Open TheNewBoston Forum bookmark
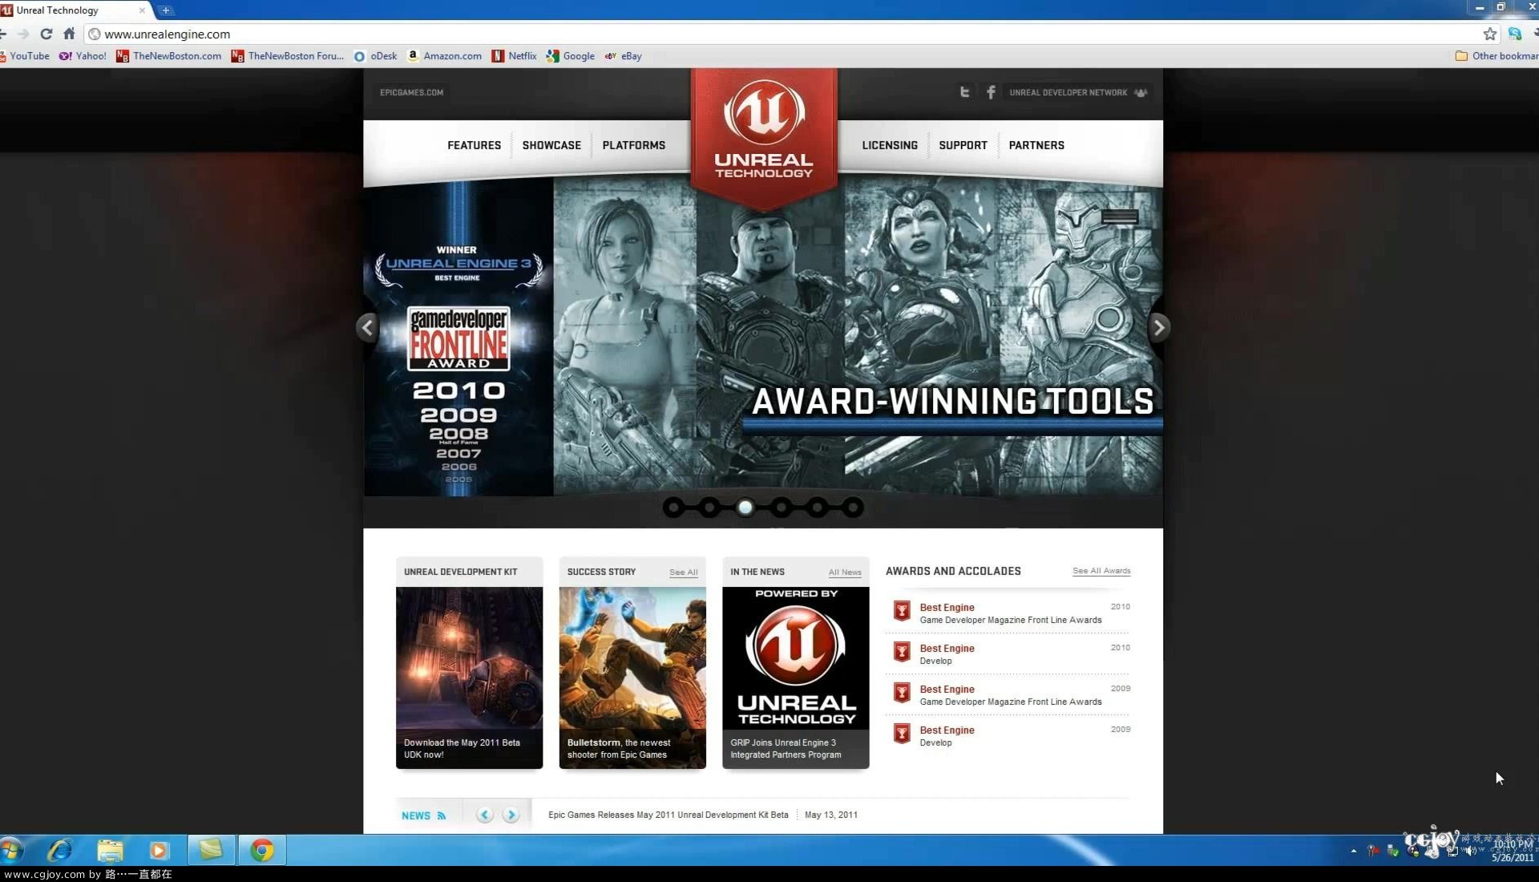The height and width of the screenshot is (882, 1539). (288, 56)
